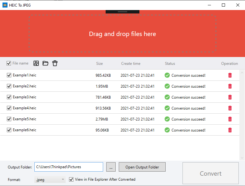Remove Example3.heic using the red trash icon
This screenshot has height=186, width=245.
pyautogui.click(x=230, y=97)
